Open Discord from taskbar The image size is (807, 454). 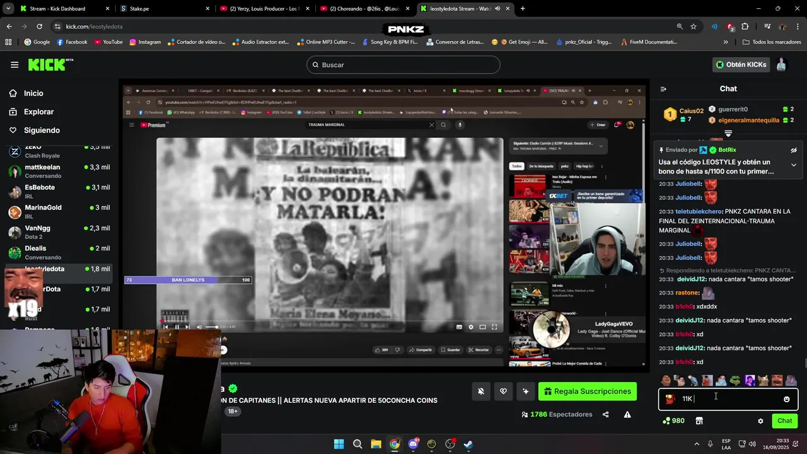pyautogui.click(x=413, y=444)
